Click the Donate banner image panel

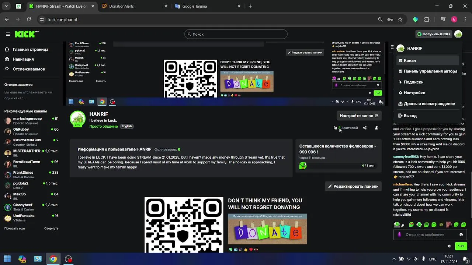pyautogui.click(x=267, y=229)
